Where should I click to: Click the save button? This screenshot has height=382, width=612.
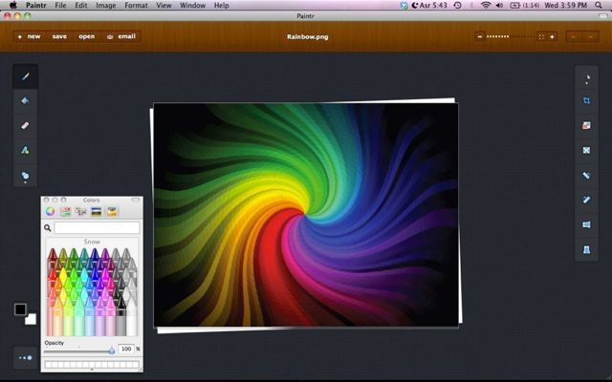click(x=59, y=36)
